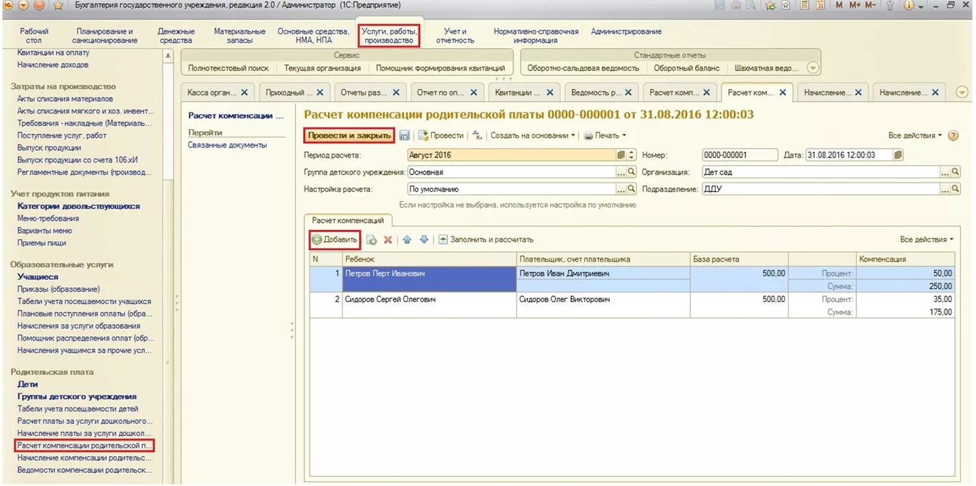
Task: Open Расчет компенсации родительской п... in sidebar
Action: (x=85, y=446)
